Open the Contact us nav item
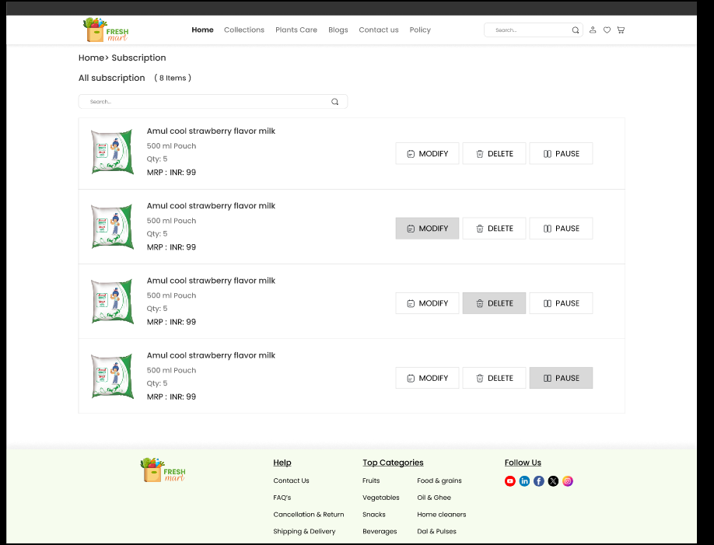Screen dimensions: 714x545 pyautogui.click(x=379, y=30)
